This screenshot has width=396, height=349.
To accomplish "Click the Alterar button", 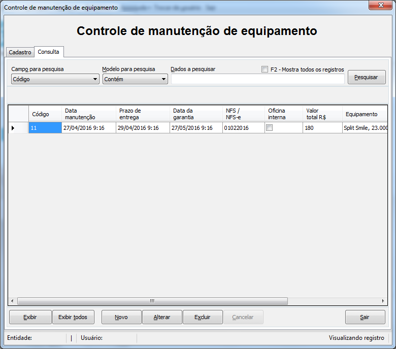I will [162, 317].
